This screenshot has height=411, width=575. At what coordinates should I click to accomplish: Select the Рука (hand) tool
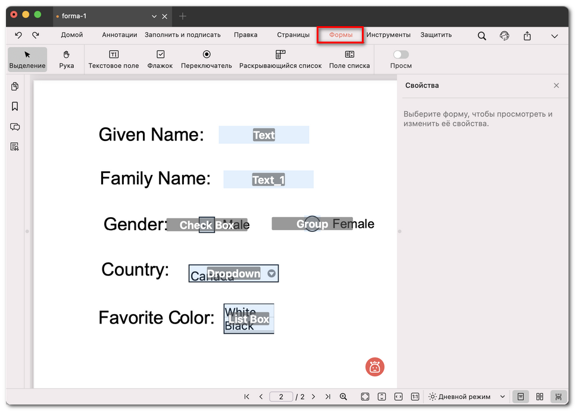67,59
